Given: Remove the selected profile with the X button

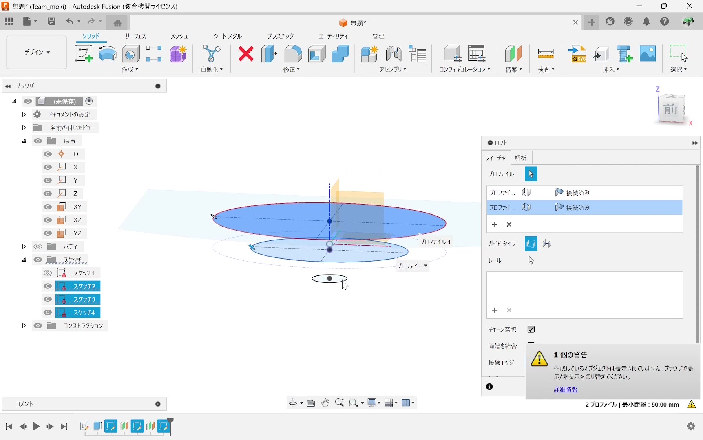Looking at the screenshot, I should (x=509, y=224).
